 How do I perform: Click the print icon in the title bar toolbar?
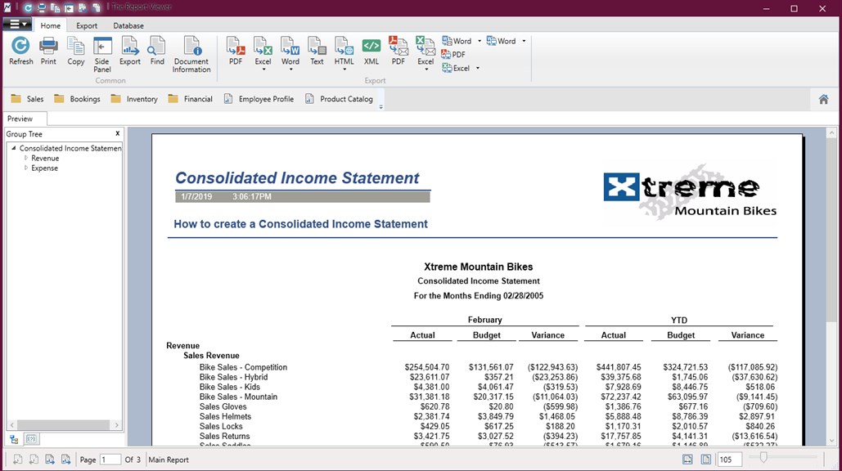[x=42, y=7]
